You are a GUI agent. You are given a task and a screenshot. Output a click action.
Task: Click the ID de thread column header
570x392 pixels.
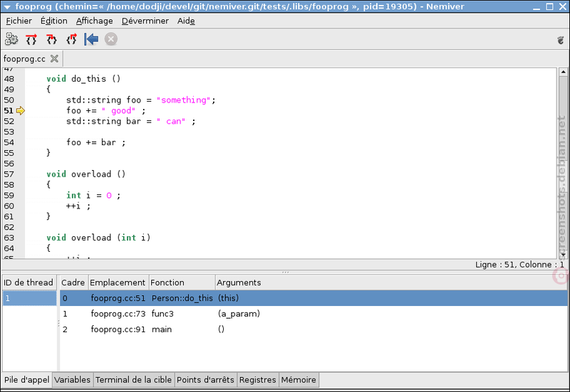28,282
